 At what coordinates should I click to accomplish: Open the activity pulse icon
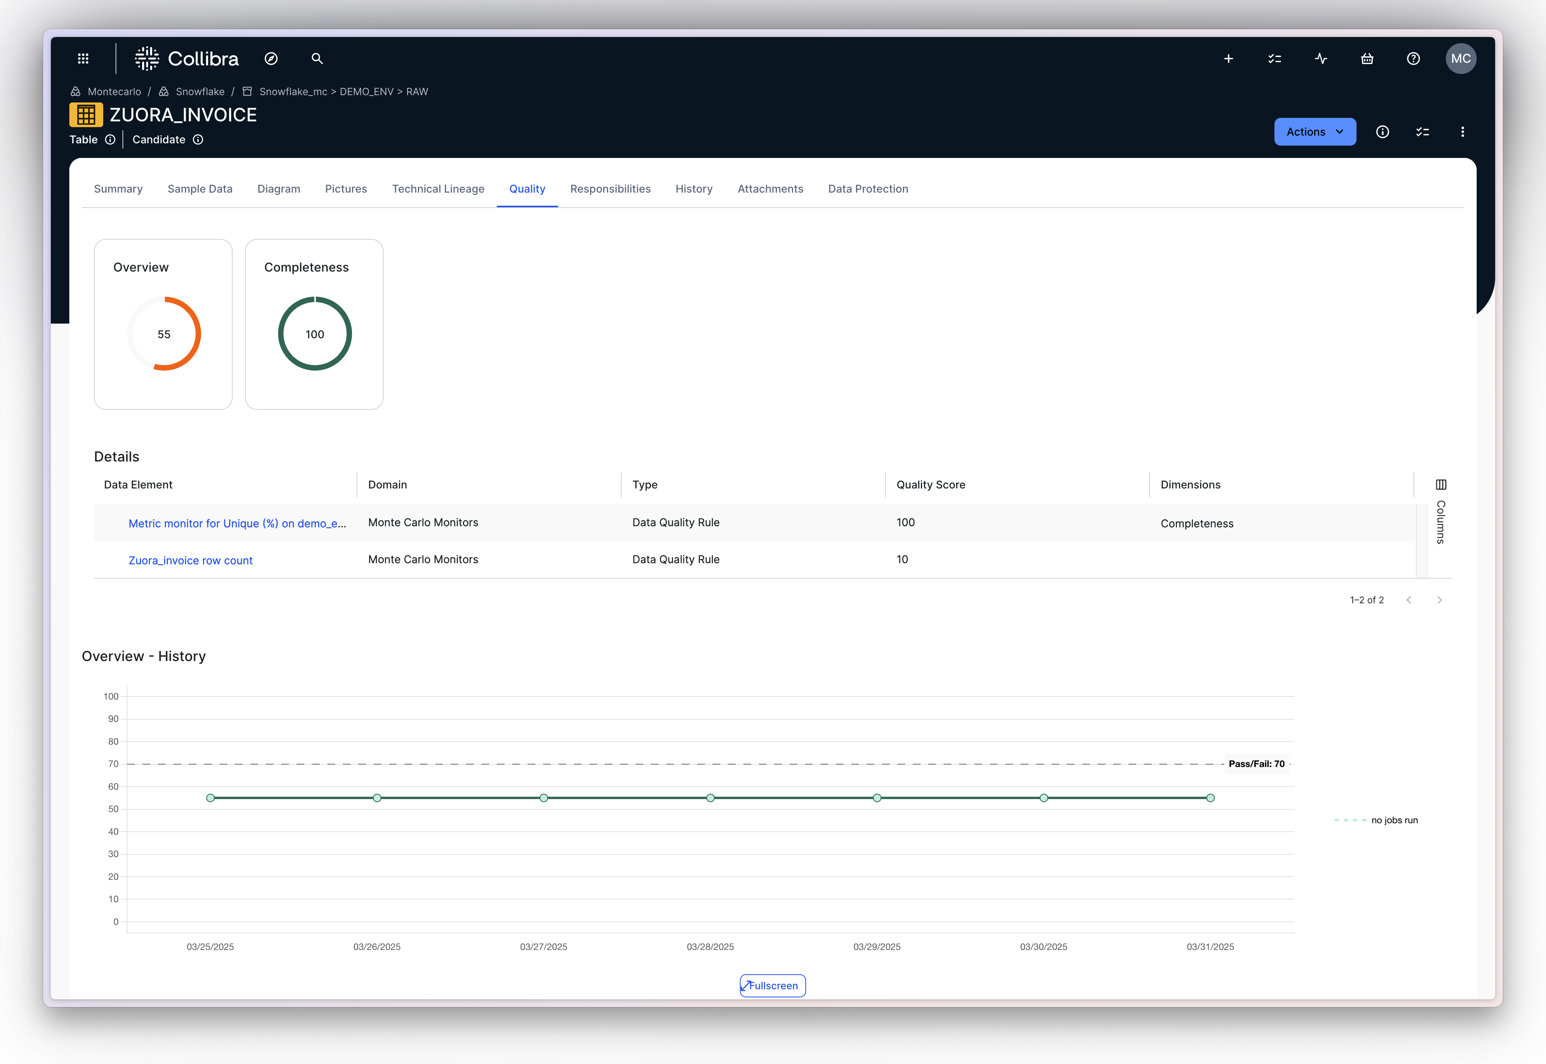[1321, 59]
